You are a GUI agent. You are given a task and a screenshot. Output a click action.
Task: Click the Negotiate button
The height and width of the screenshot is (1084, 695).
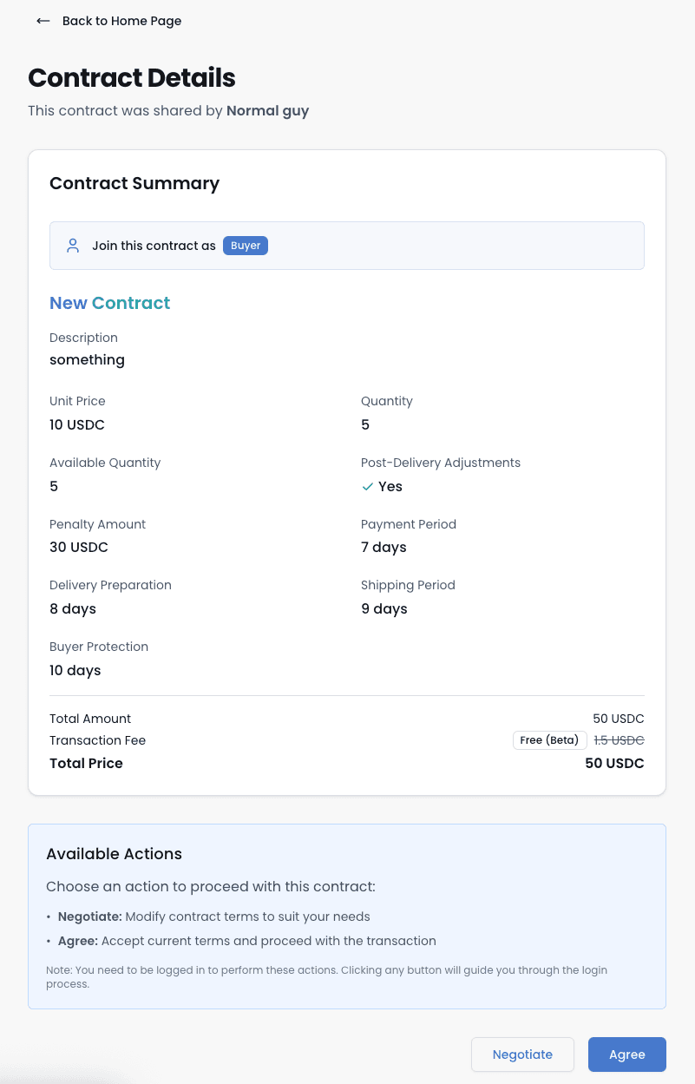coord(522,1054)
